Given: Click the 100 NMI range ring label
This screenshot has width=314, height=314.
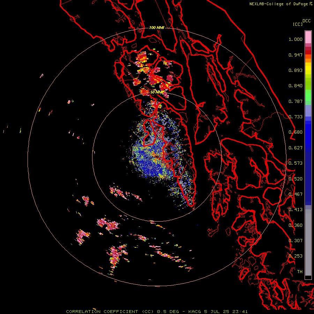Looking at the screenshot, I should pyautogui.click(x=157, y=28).
